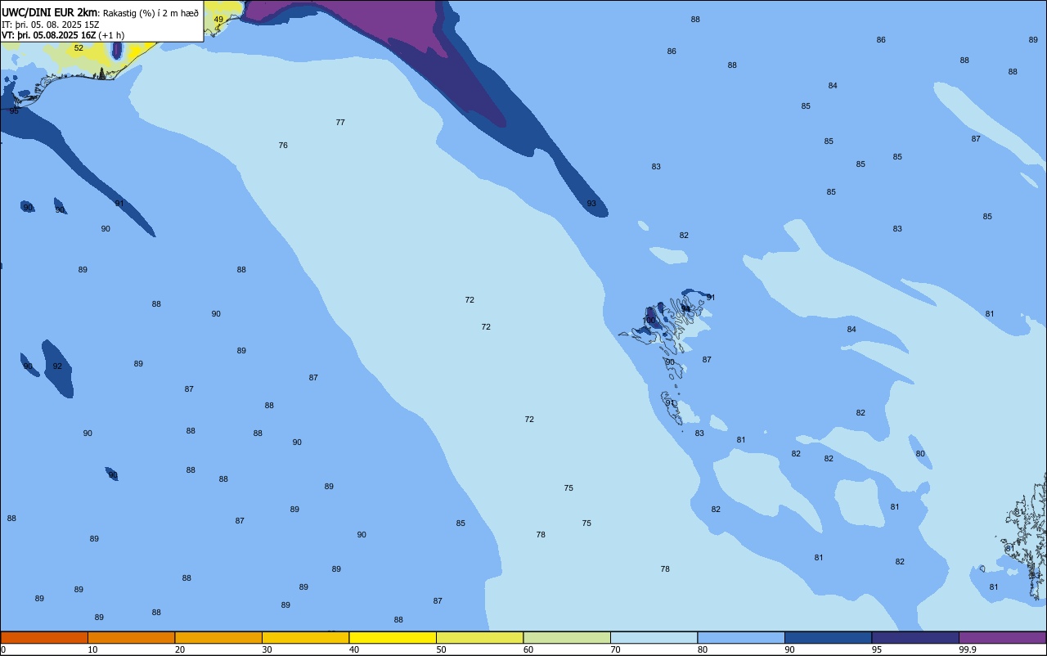The width and height of the screenshot is (1047, 656).
Task: Click the legend tick label '0'
Action: (x=3, y=649)
